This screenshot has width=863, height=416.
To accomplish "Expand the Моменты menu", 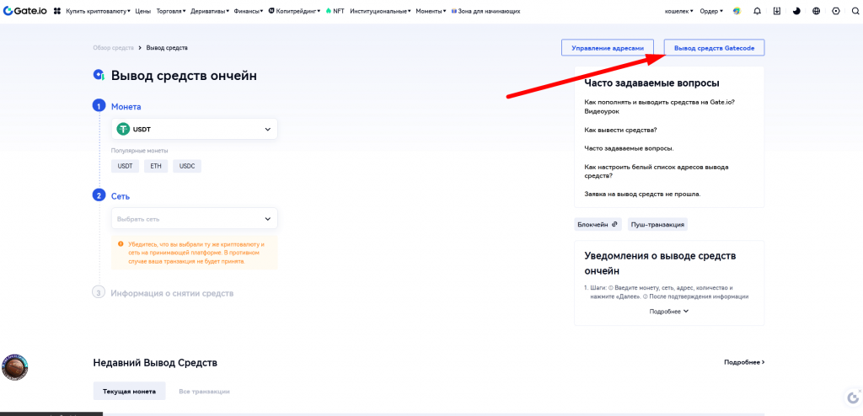I will tap(431, 11).
